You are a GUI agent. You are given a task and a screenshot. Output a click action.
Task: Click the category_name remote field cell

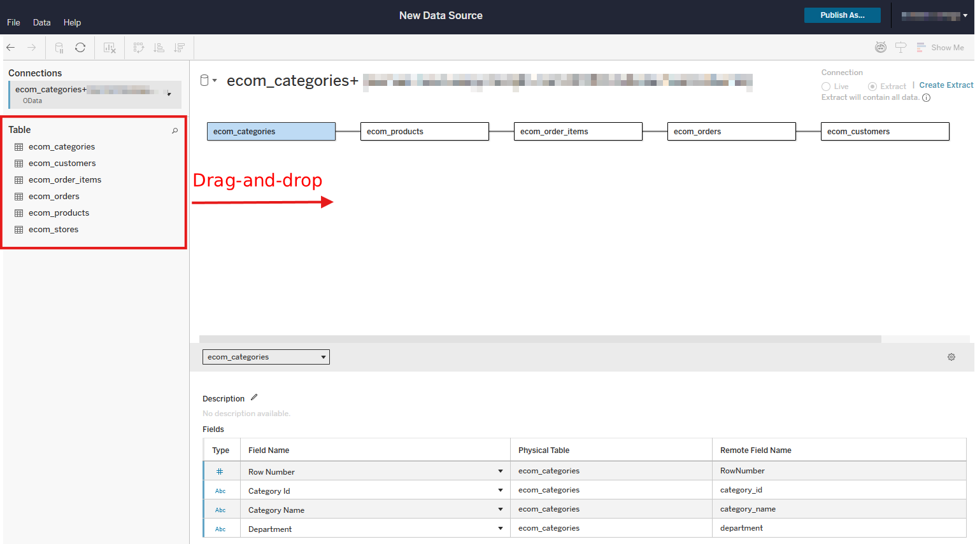(x=839, y=509)
